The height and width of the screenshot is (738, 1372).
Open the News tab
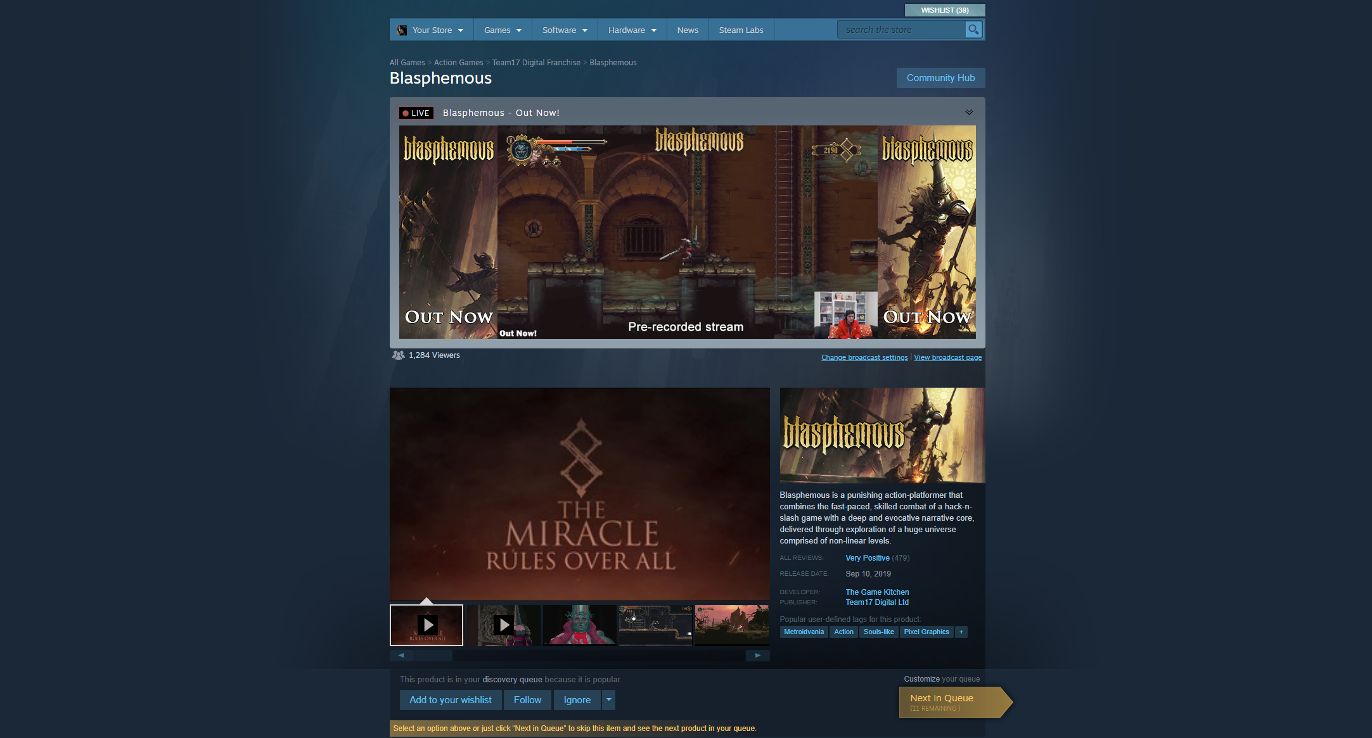pyautogui.click(x=688, y=30)
